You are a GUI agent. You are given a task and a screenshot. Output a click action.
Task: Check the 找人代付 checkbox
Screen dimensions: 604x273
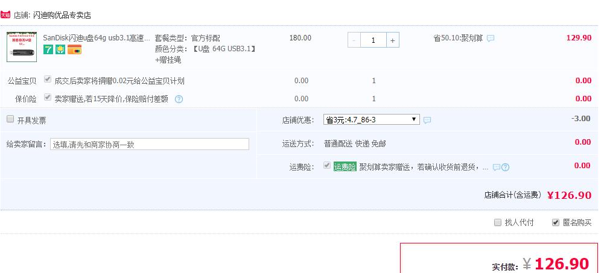click(x=498, y=222)
